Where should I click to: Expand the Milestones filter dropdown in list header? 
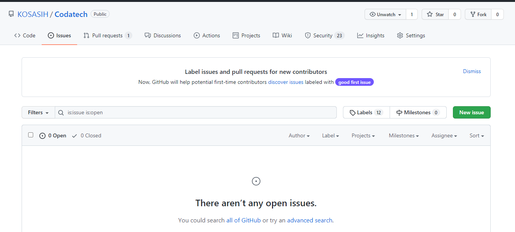404,135
